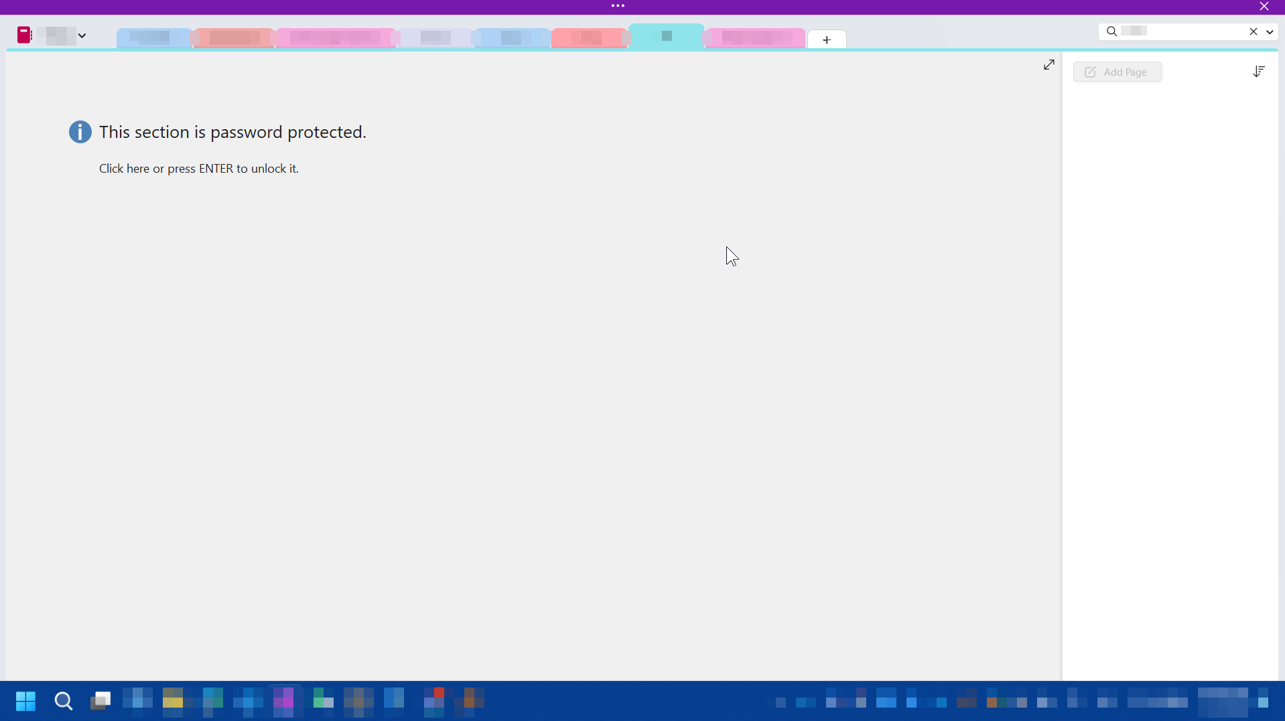Viewport: 1285px width, 721px height.
Task: Expand the notebook list dropdown chevron
Action: (x=82, y=35)
